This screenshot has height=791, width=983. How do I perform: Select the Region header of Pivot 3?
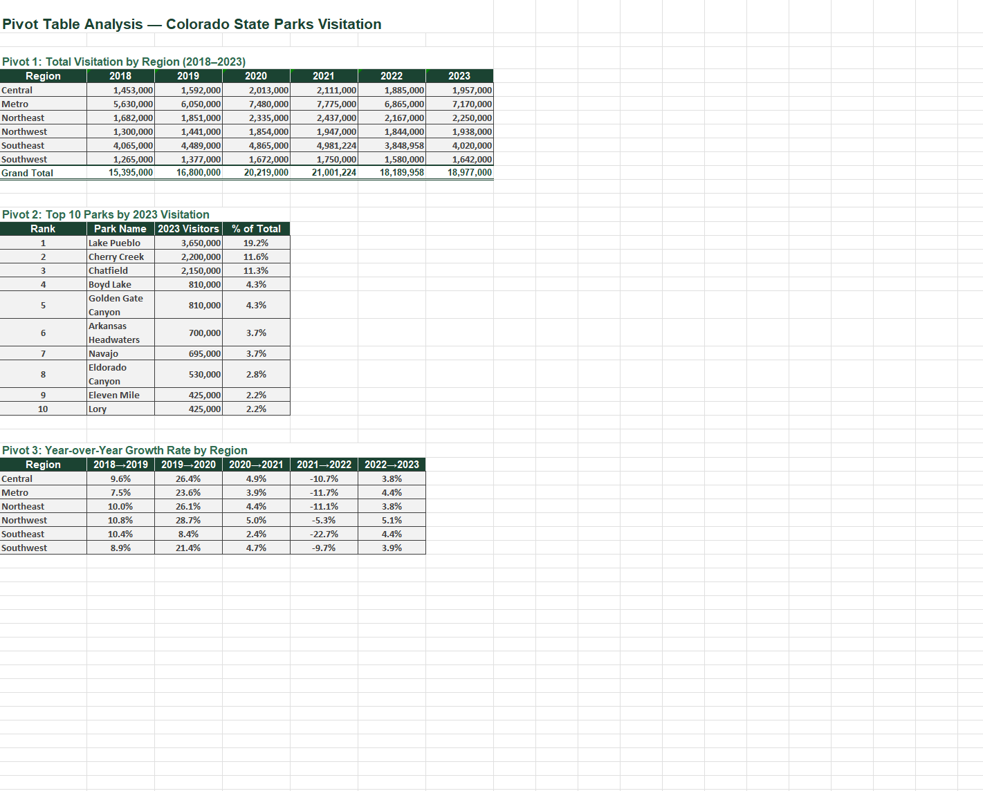coord(43,465)
